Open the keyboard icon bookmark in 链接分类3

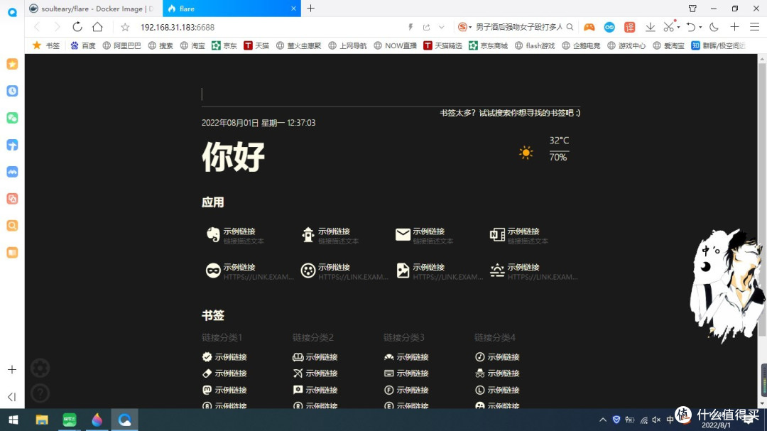click(406, 373)
